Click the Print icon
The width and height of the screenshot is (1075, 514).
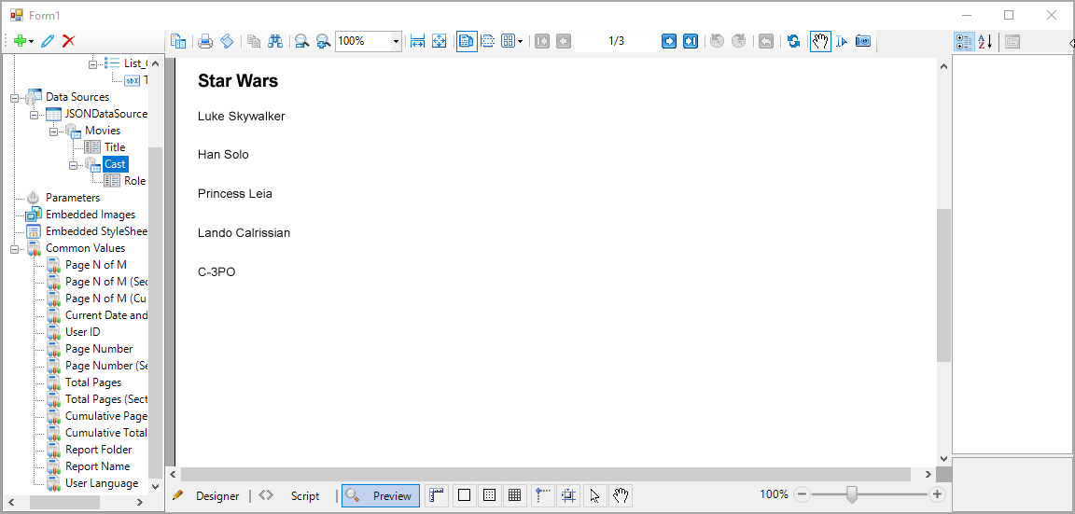click(x=205, y=41)
